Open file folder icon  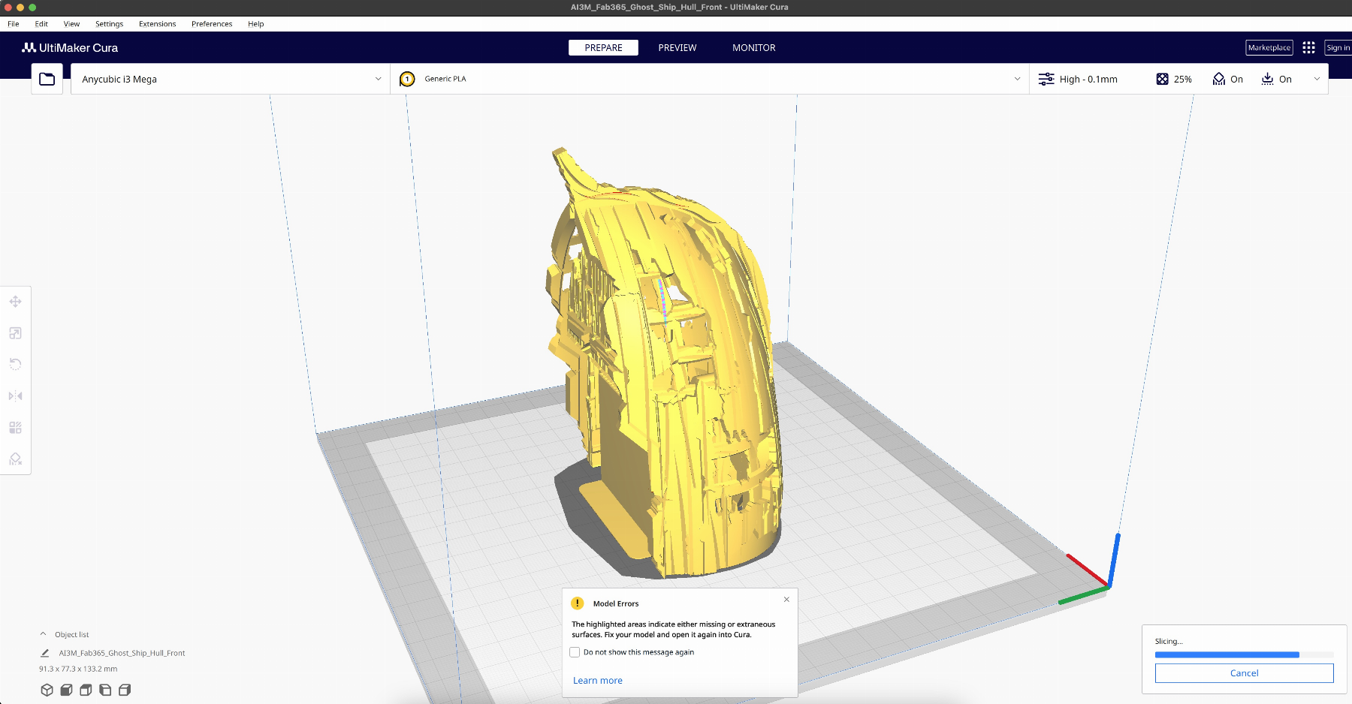[x=47, y=79]
